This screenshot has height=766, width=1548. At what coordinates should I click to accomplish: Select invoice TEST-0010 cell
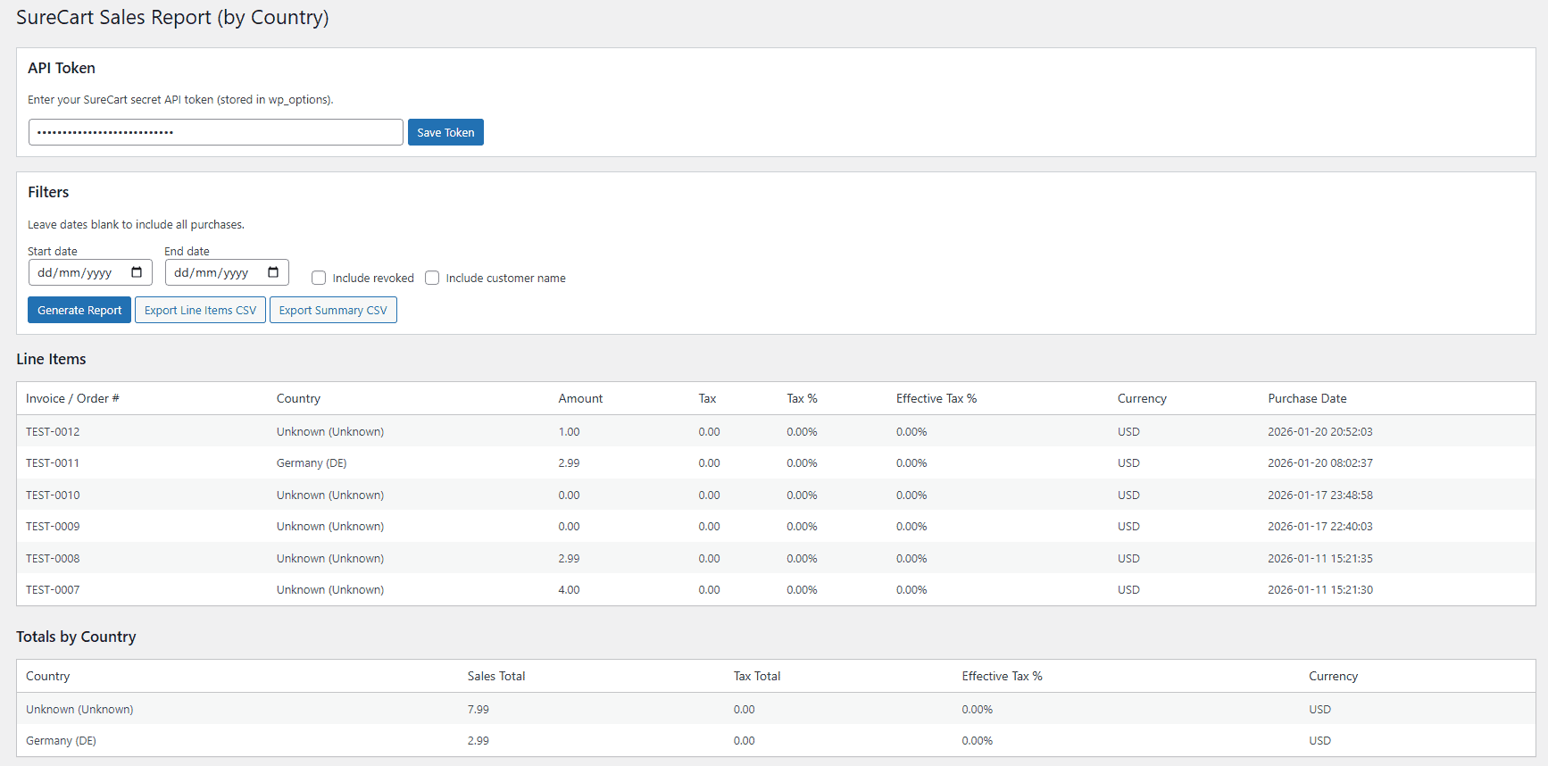(x=53, y=495)
